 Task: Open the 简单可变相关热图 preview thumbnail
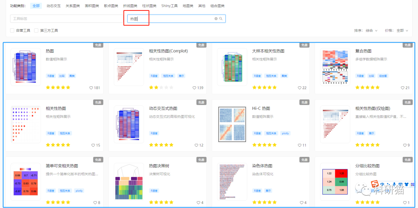[26, 182]
